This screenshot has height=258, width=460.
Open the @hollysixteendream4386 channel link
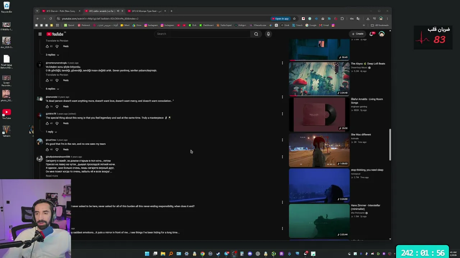point(58,157)
